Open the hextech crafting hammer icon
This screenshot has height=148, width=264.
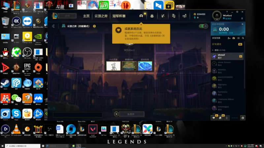coord(163,16)
